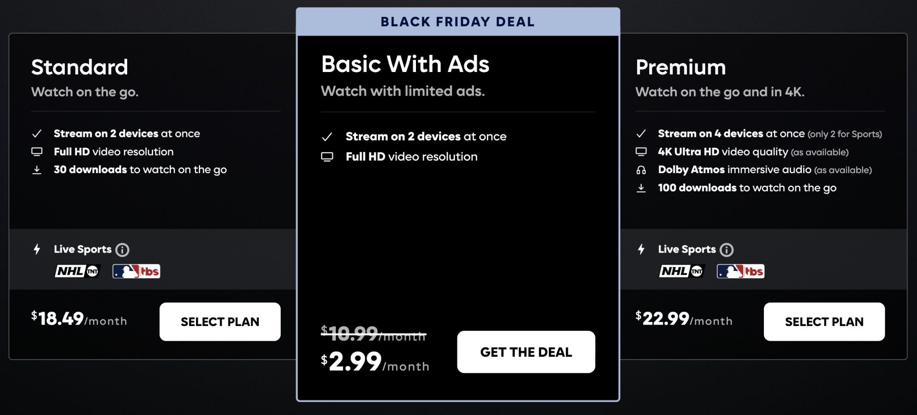This screenshot has height=415, width=917.
Task: Click the Standard plan heading
Action: (80, 67)
